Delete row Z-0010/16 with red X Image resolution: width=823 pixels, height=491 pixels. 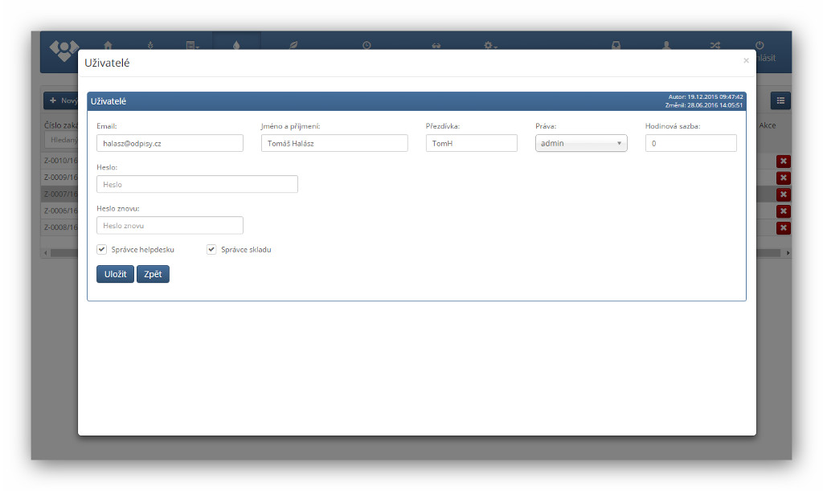pos(784,161)
